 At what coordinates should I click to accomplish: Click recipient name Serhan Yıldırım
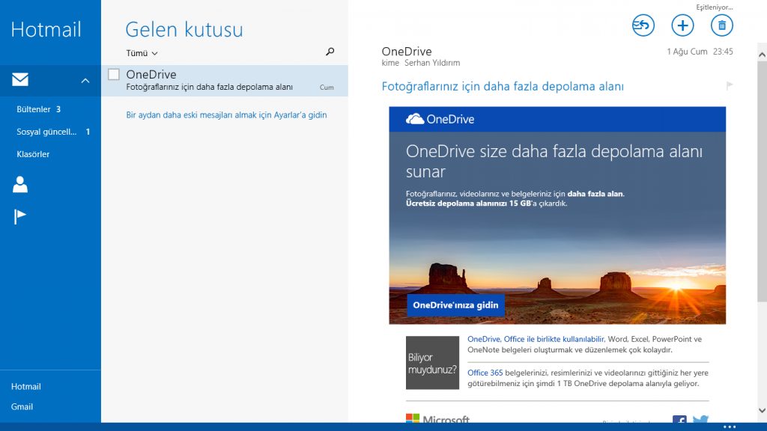coord(432,63)
